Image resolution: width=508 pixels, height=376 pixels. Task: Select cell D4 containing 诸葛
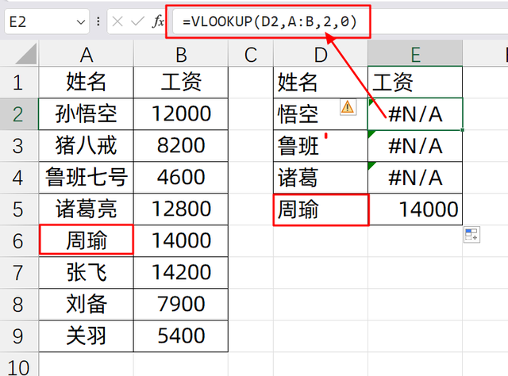[x=321, y=178]
